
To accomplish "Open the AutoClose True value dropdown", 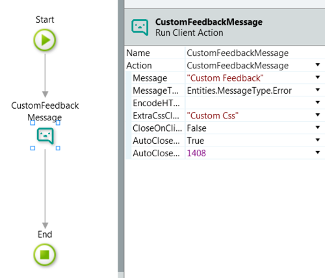I will coord(318,140).
